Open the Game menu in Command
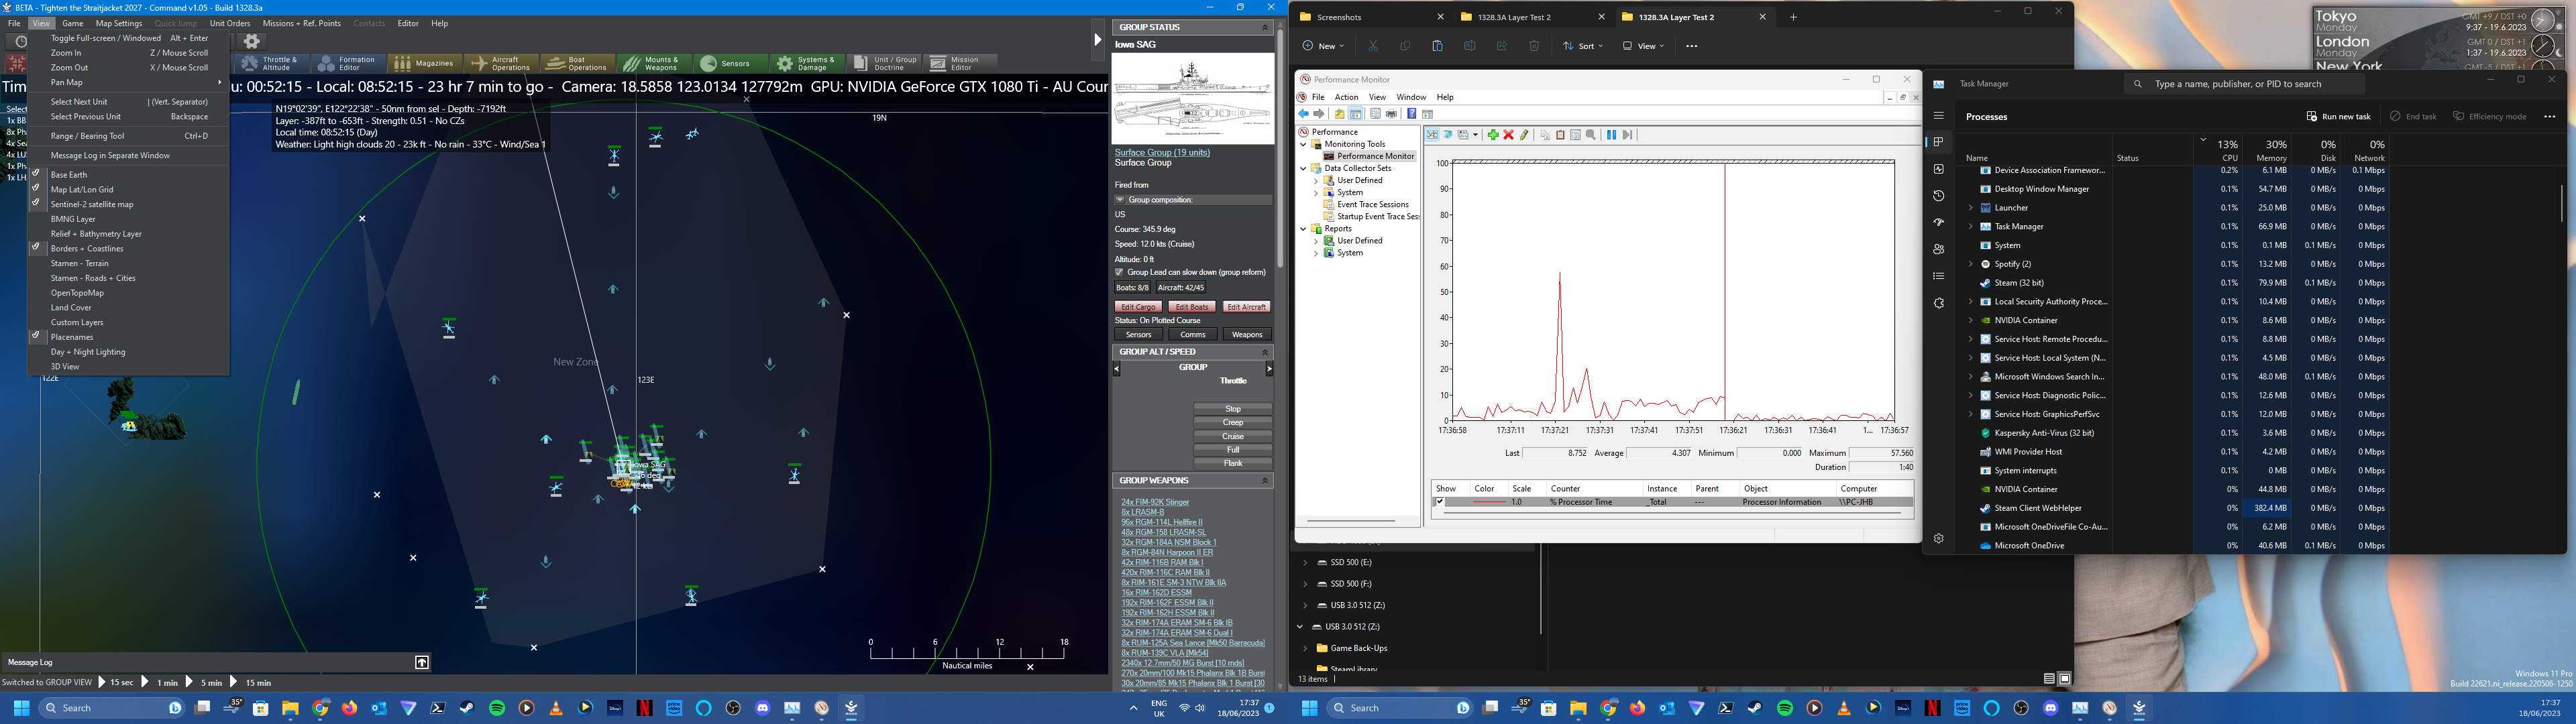This screenshot has width=2576, height=724. click(x=73, y=23)
